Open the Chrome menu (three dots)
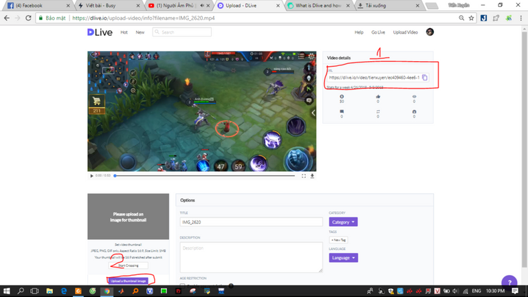This screenshot has width=528, height=297. (521, 18)
